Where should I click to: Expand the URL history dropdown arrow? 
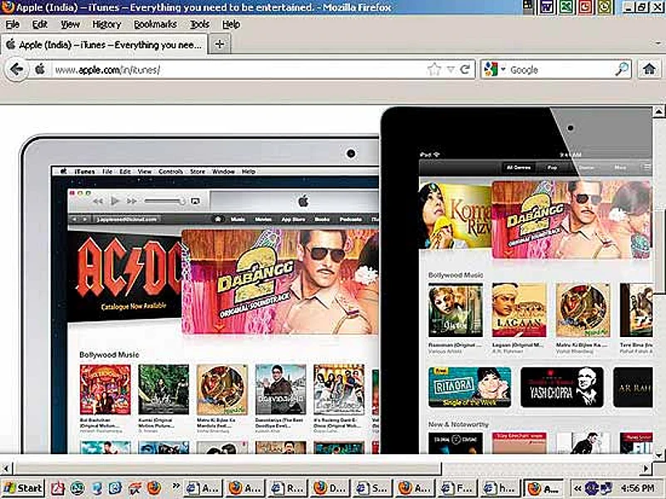click(x=450, y=70)
